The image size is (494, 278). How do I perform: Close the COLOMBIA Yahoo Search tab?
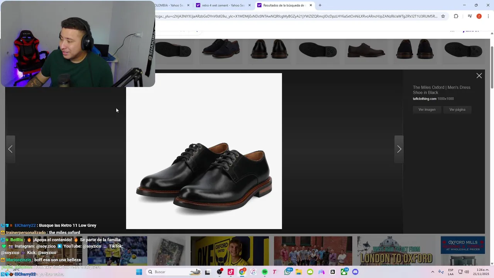tap(188, 5)
